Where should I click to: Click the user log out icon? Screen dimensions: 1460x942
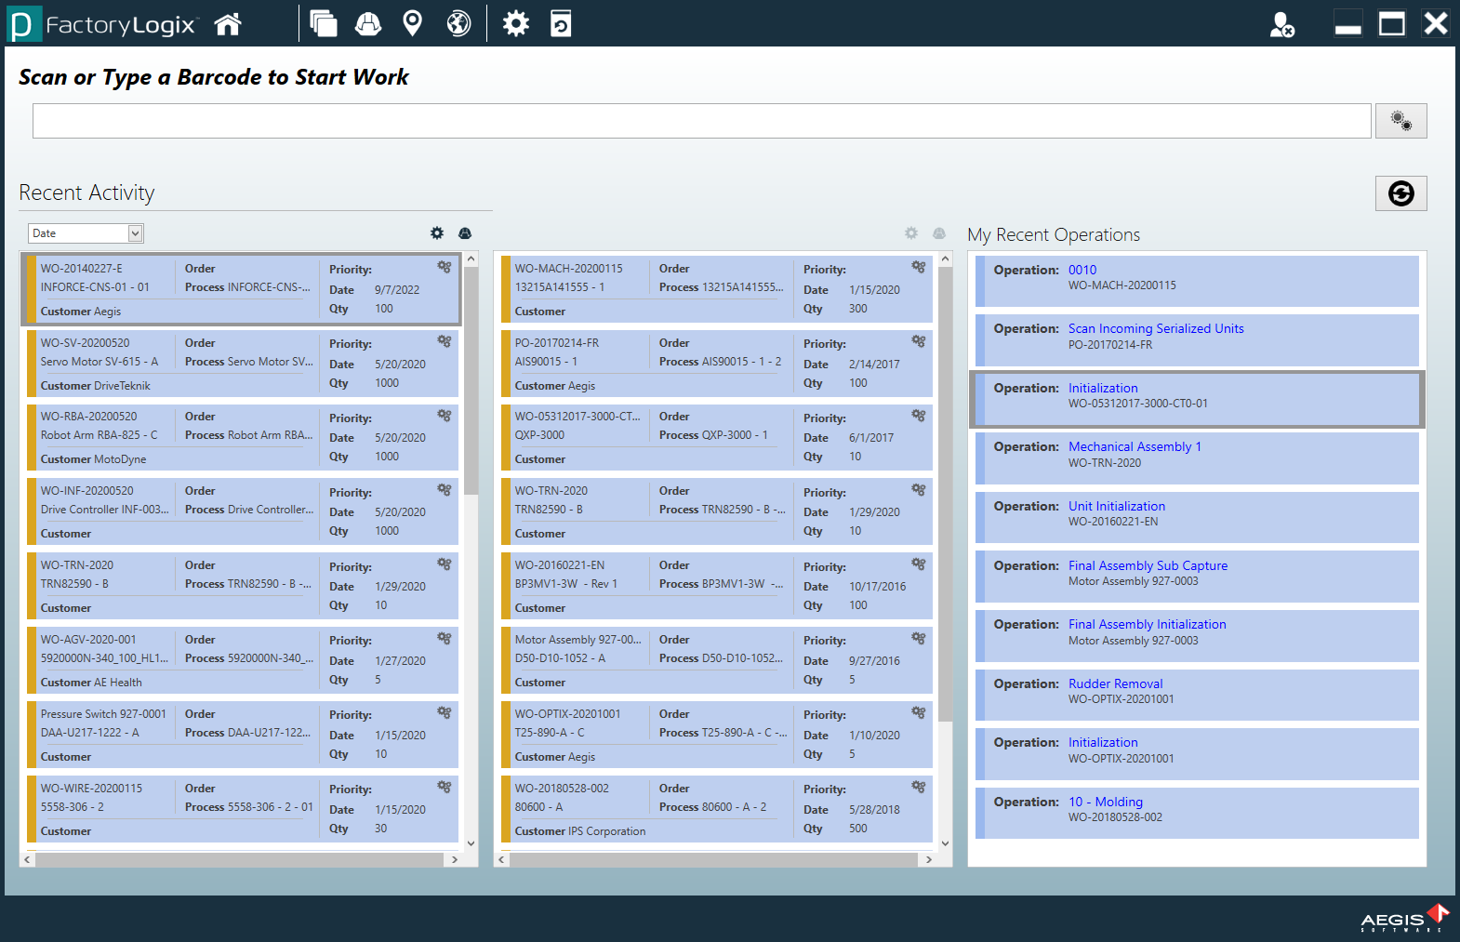coord(1281,25)
